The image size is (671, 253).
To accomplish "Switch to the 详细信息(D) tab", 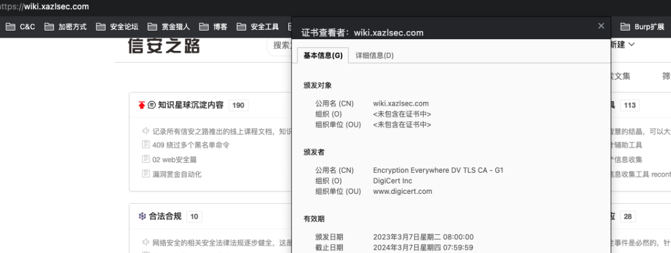I will click(375, 55).
